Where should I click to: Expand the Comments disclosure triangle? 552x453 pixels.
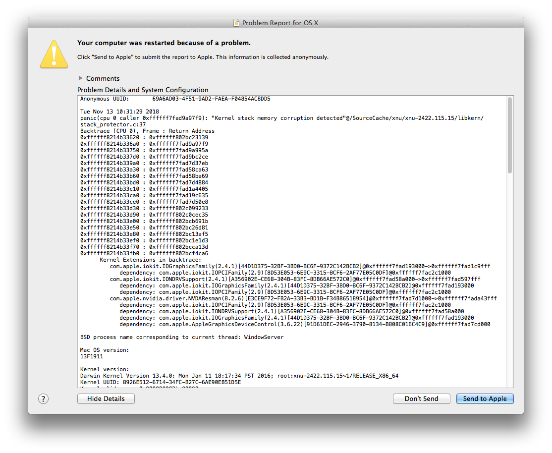[80, 78]
